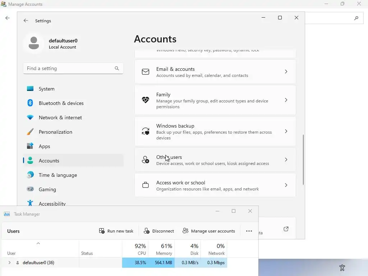Image resolution: width=368 pixels, height=276 pixels.
Task: Click the Time & language clock icon
Action: pyautogui.click(x=30, y=175)
